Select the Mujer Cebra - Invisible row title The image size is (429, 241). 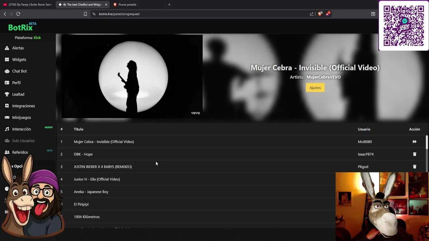(x=104, y=142)
